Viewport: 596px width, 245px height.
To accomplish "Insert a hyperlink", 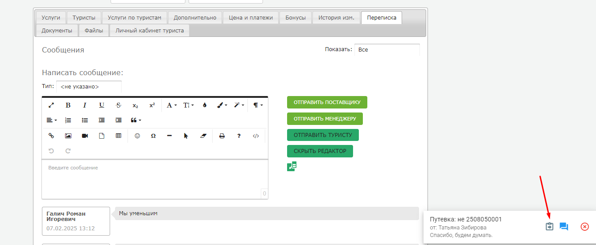I will pos(51,136).
